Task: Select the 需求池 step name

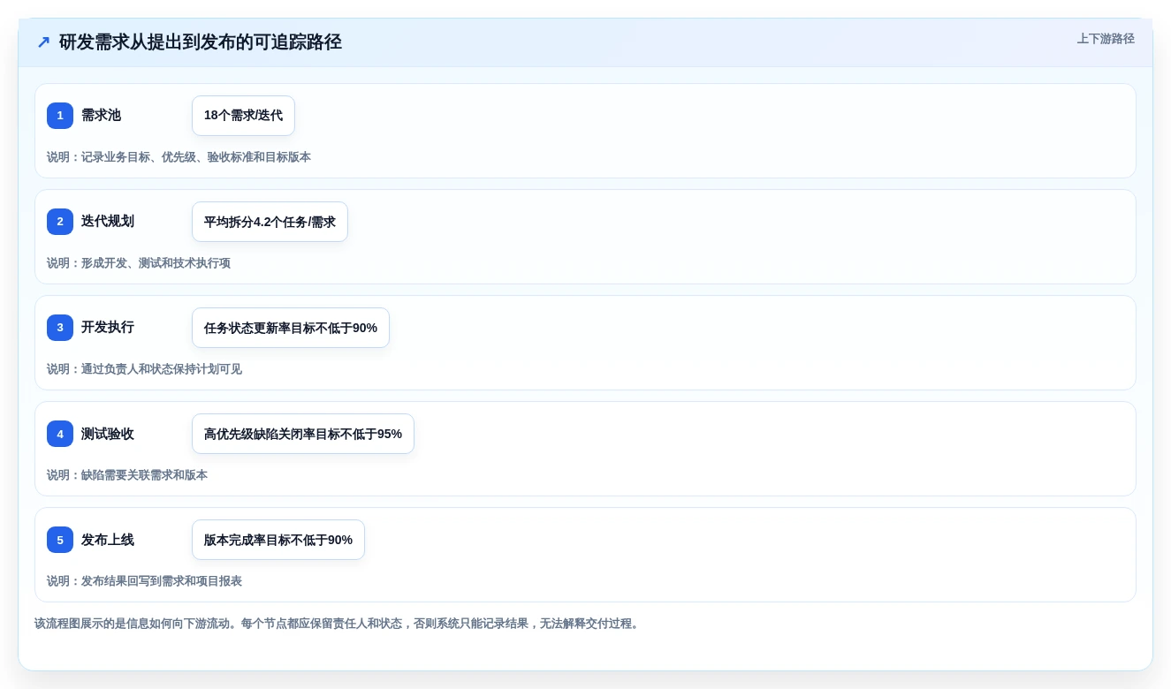Action: pyautogui.click(x=101, y=116)
